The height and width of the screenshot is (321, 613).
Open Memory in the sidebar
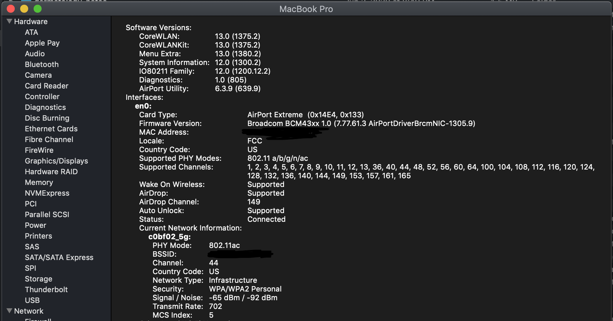pos(39,182)
